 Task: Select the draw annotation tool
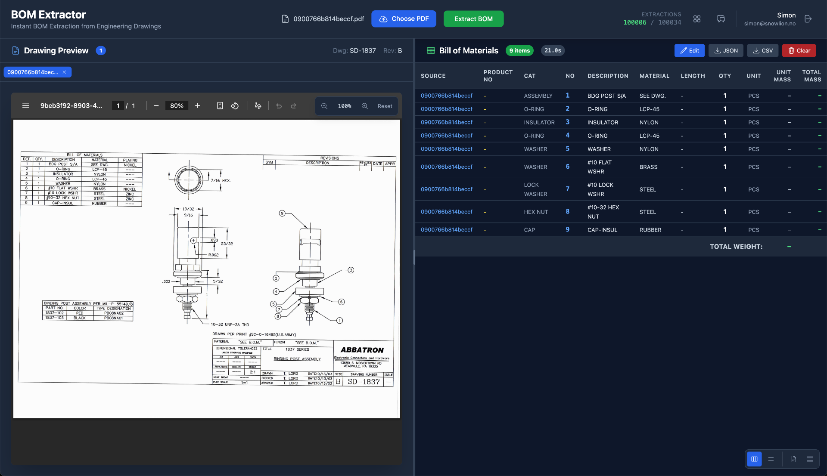click(x=258, y=106)
